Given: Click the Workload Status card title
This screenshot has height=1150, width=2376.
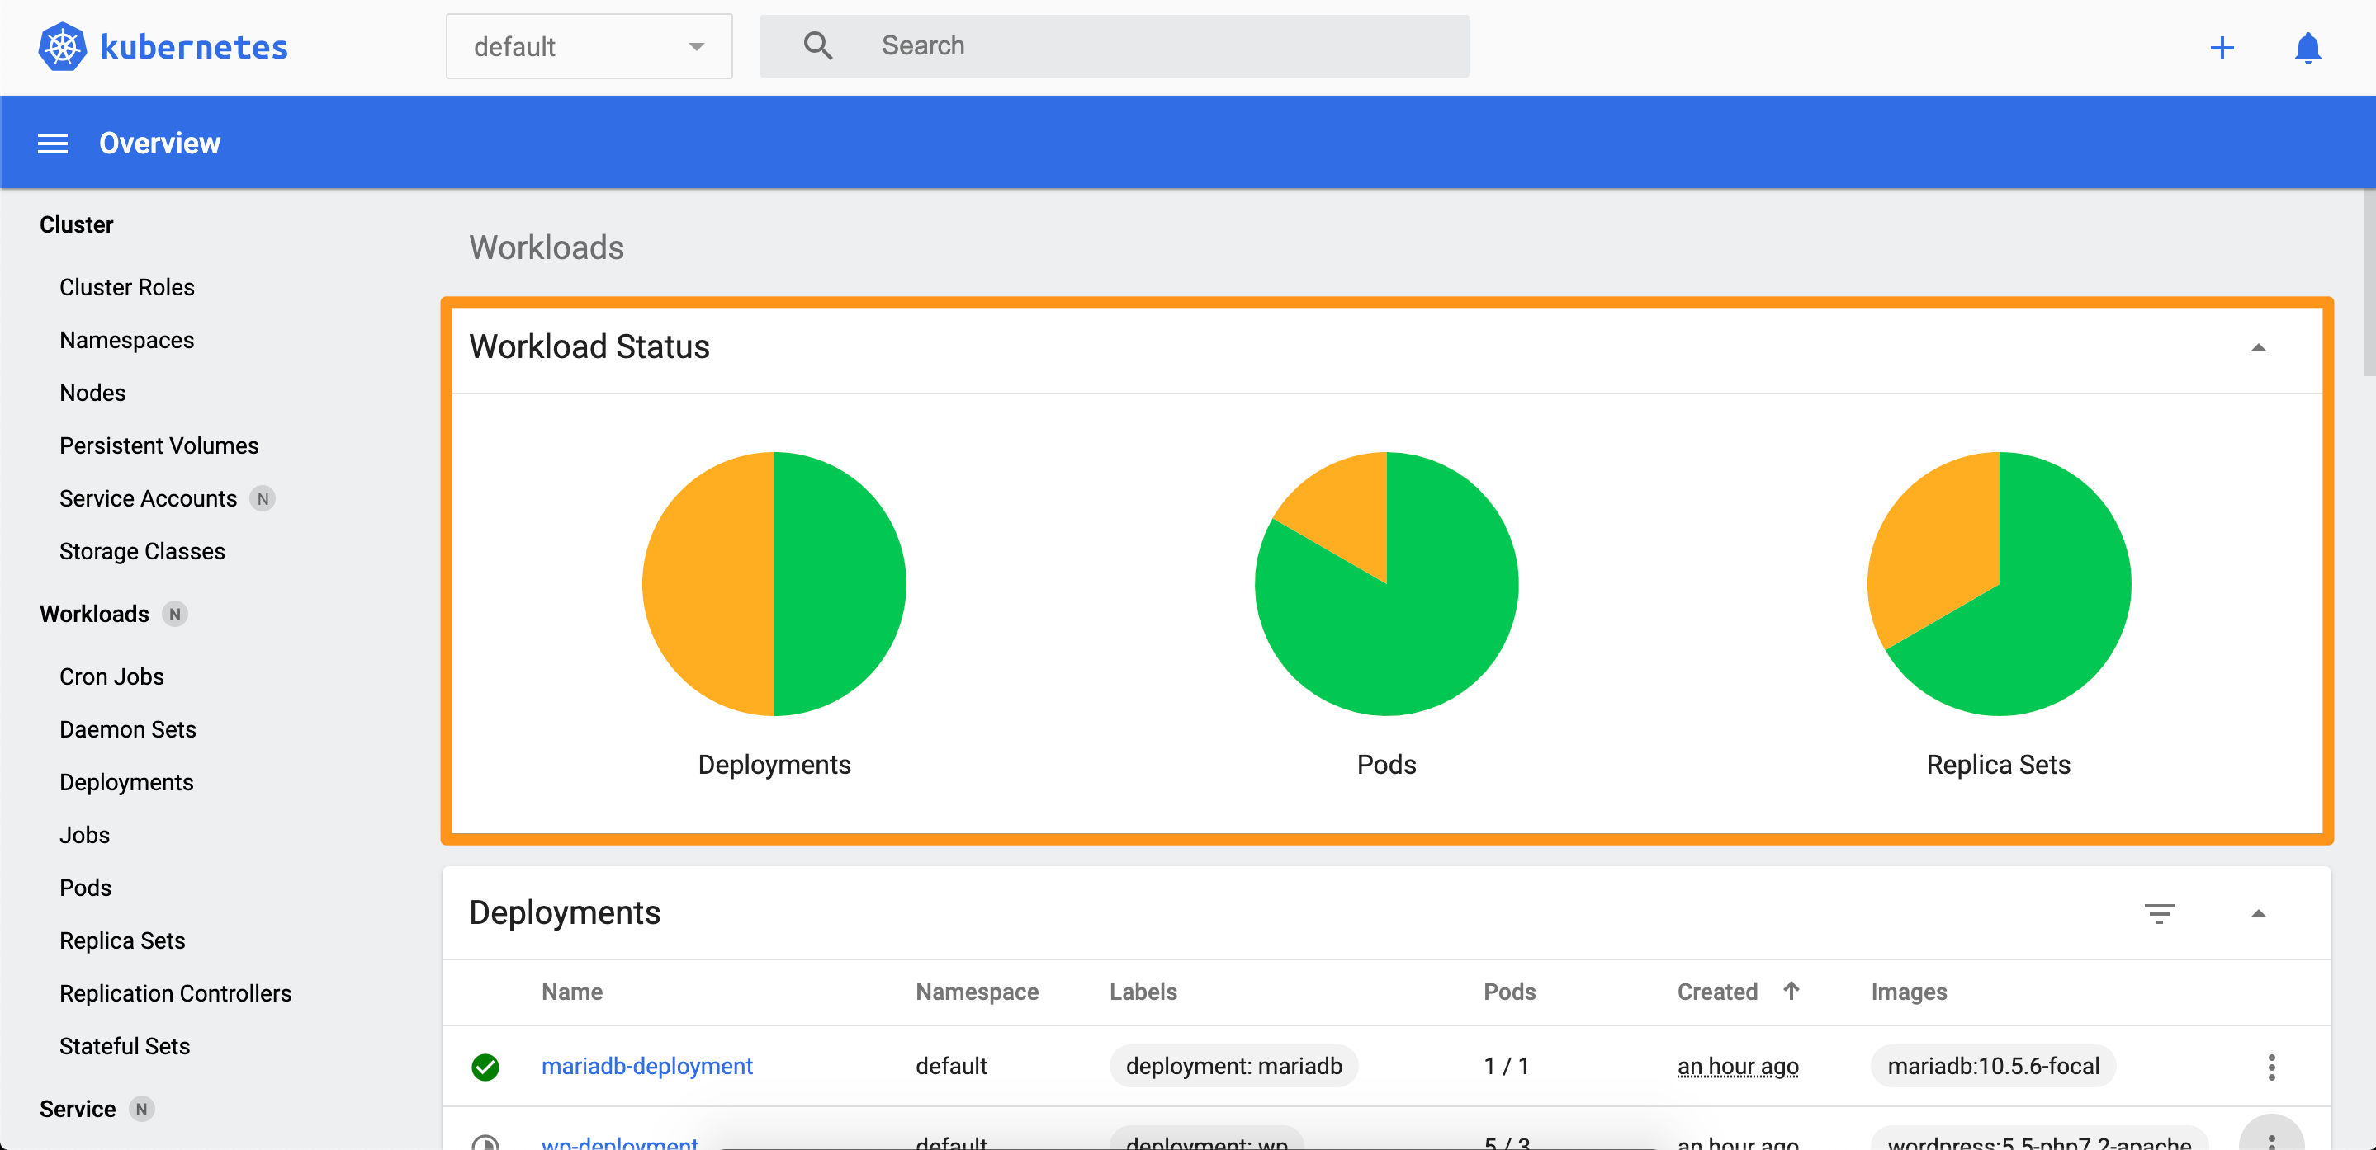Looking at the screenshot, I should pyautogui.click(x=589, y=346).
